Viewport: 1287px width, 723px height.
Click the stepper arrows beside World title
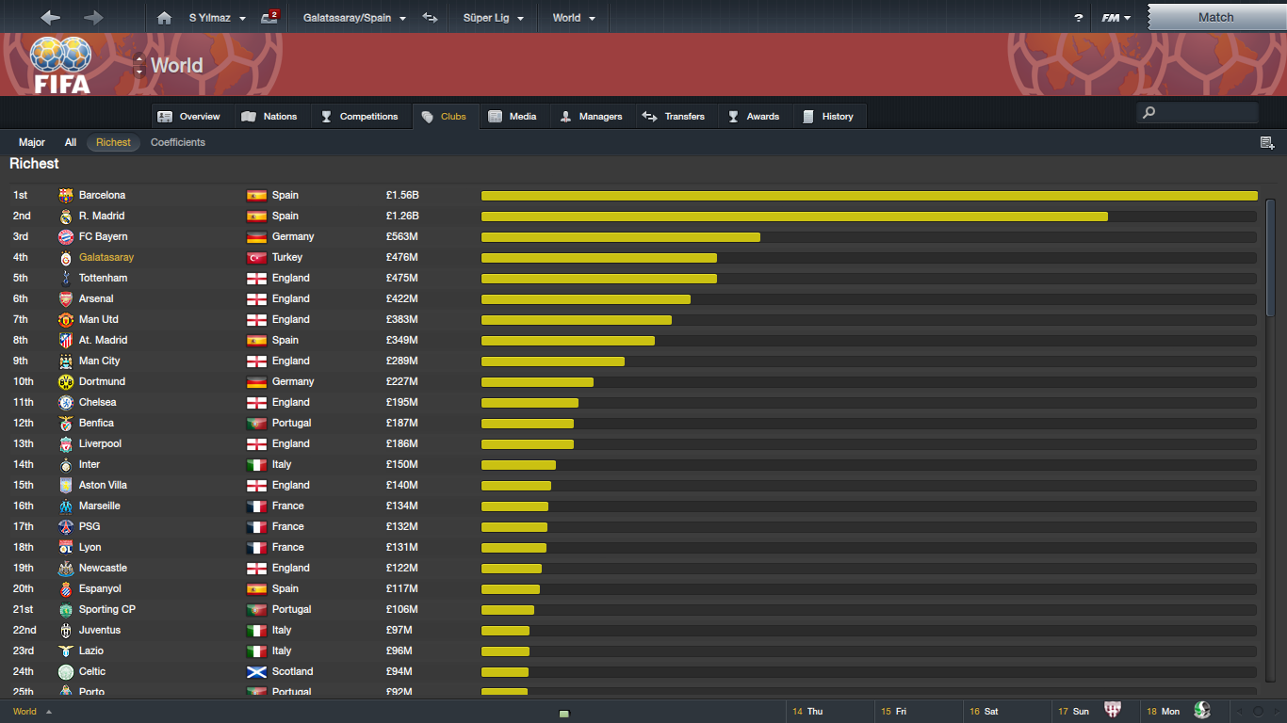pyautogui.click(x=139, y=65)
